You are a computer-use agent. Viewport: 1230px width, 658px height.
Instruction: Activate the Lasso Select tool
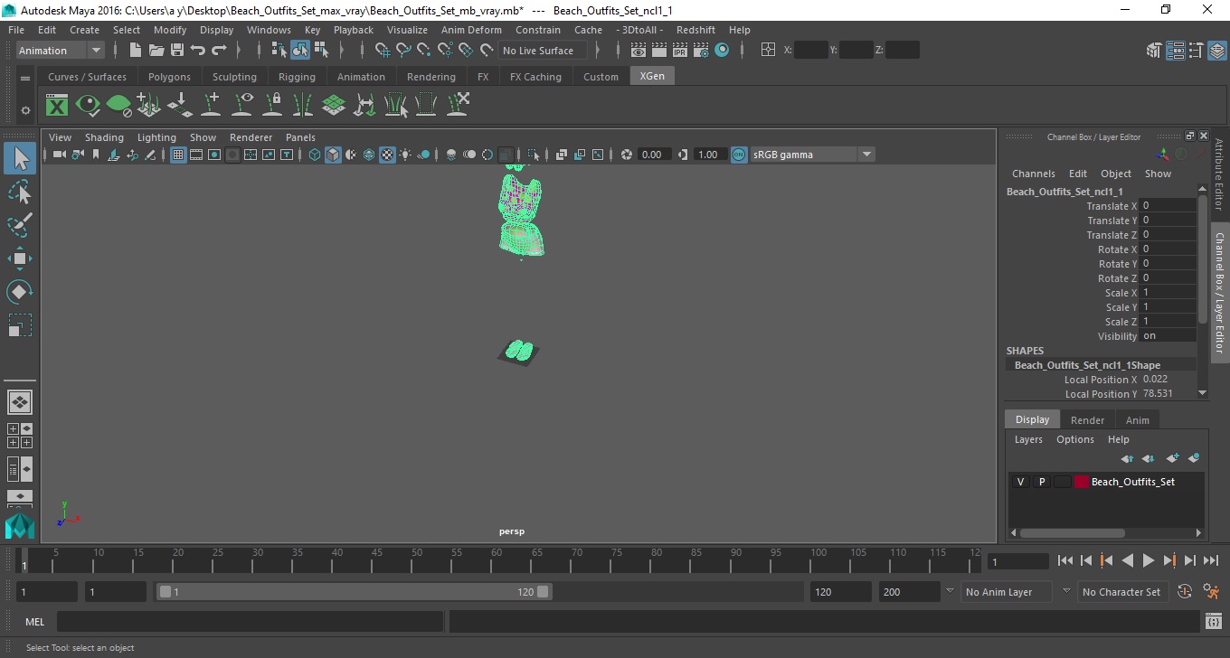point(20,192)
